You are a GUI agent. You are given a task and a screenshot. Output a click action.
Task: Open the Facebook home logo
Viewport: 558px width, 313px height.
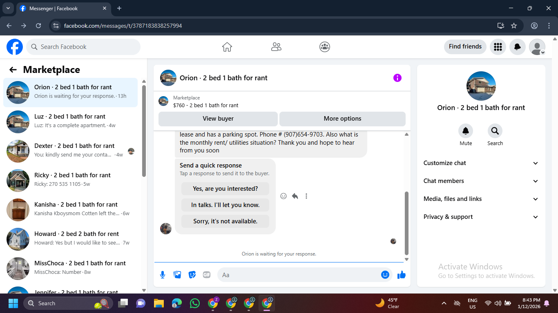click(15, 47)
